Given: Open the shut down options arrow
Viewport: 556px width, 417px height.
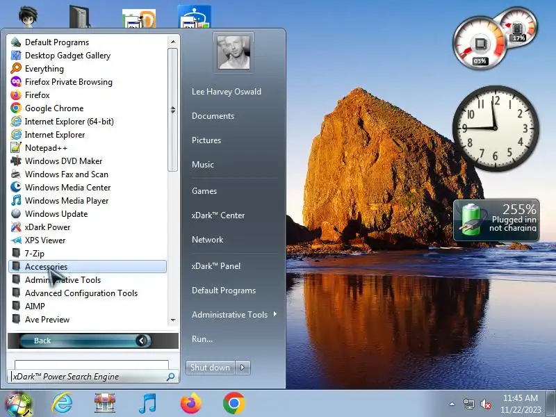Looking at the screenshot, I should point(243,368).
